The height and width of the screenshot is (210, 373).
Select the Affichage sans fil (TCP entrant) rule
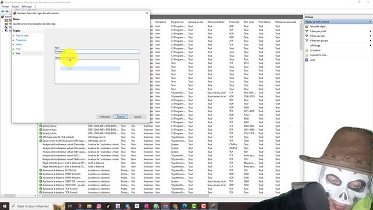click(58, 137)
